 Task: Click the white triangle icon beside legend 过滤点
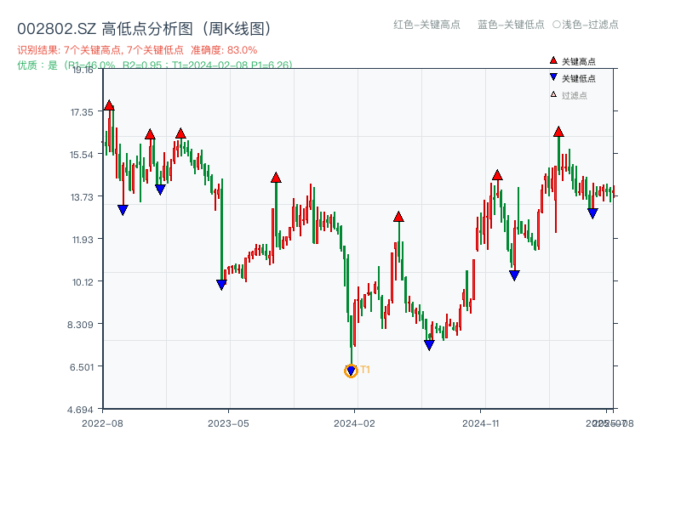553,94
